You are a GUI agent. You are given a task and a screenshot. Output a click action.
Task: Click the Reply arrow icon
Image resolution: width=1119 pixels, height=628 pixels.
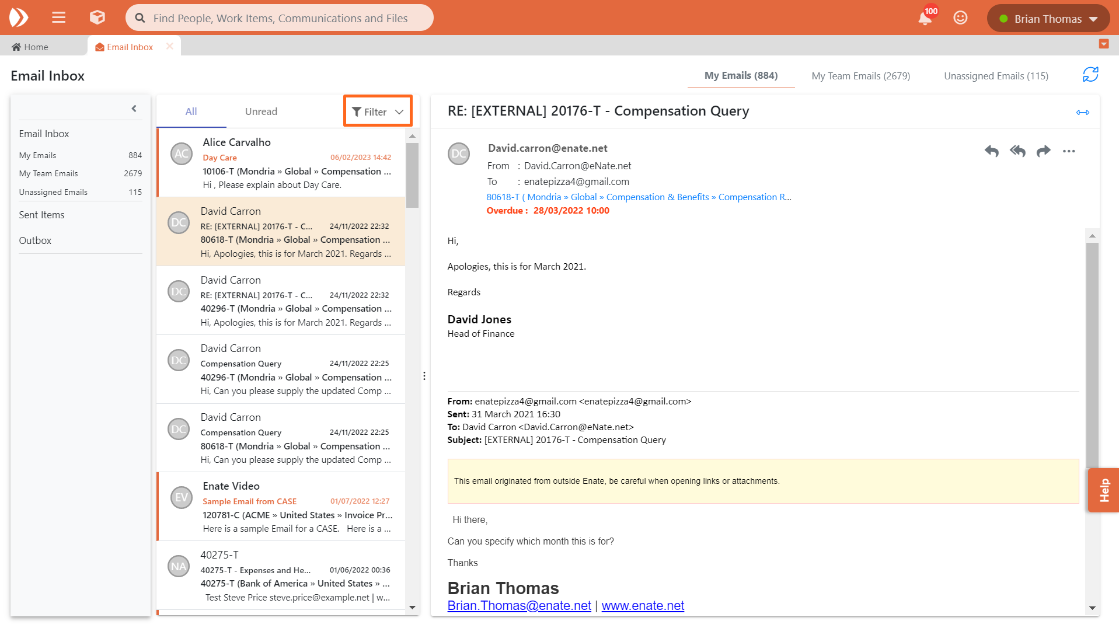991,151
